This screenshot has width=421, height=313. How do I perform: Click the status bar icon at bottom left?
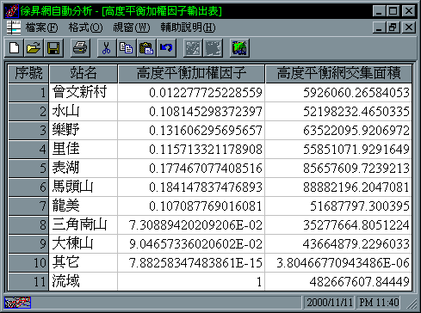(x=17, y=303)
